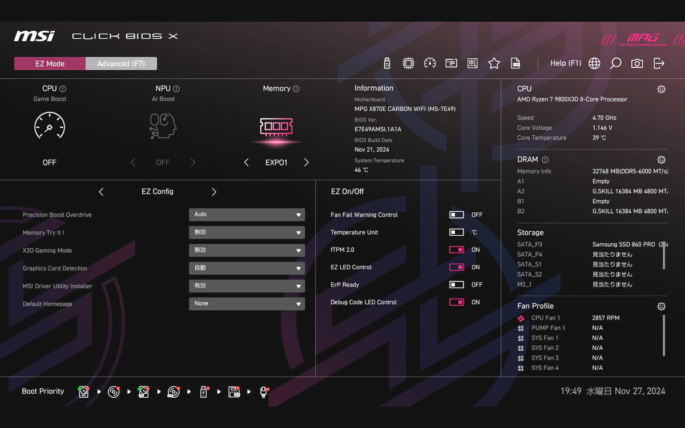Turn off fTPM 2.0 switch
Viewport: 685px width, 428px height.
(x=457, y=250)
